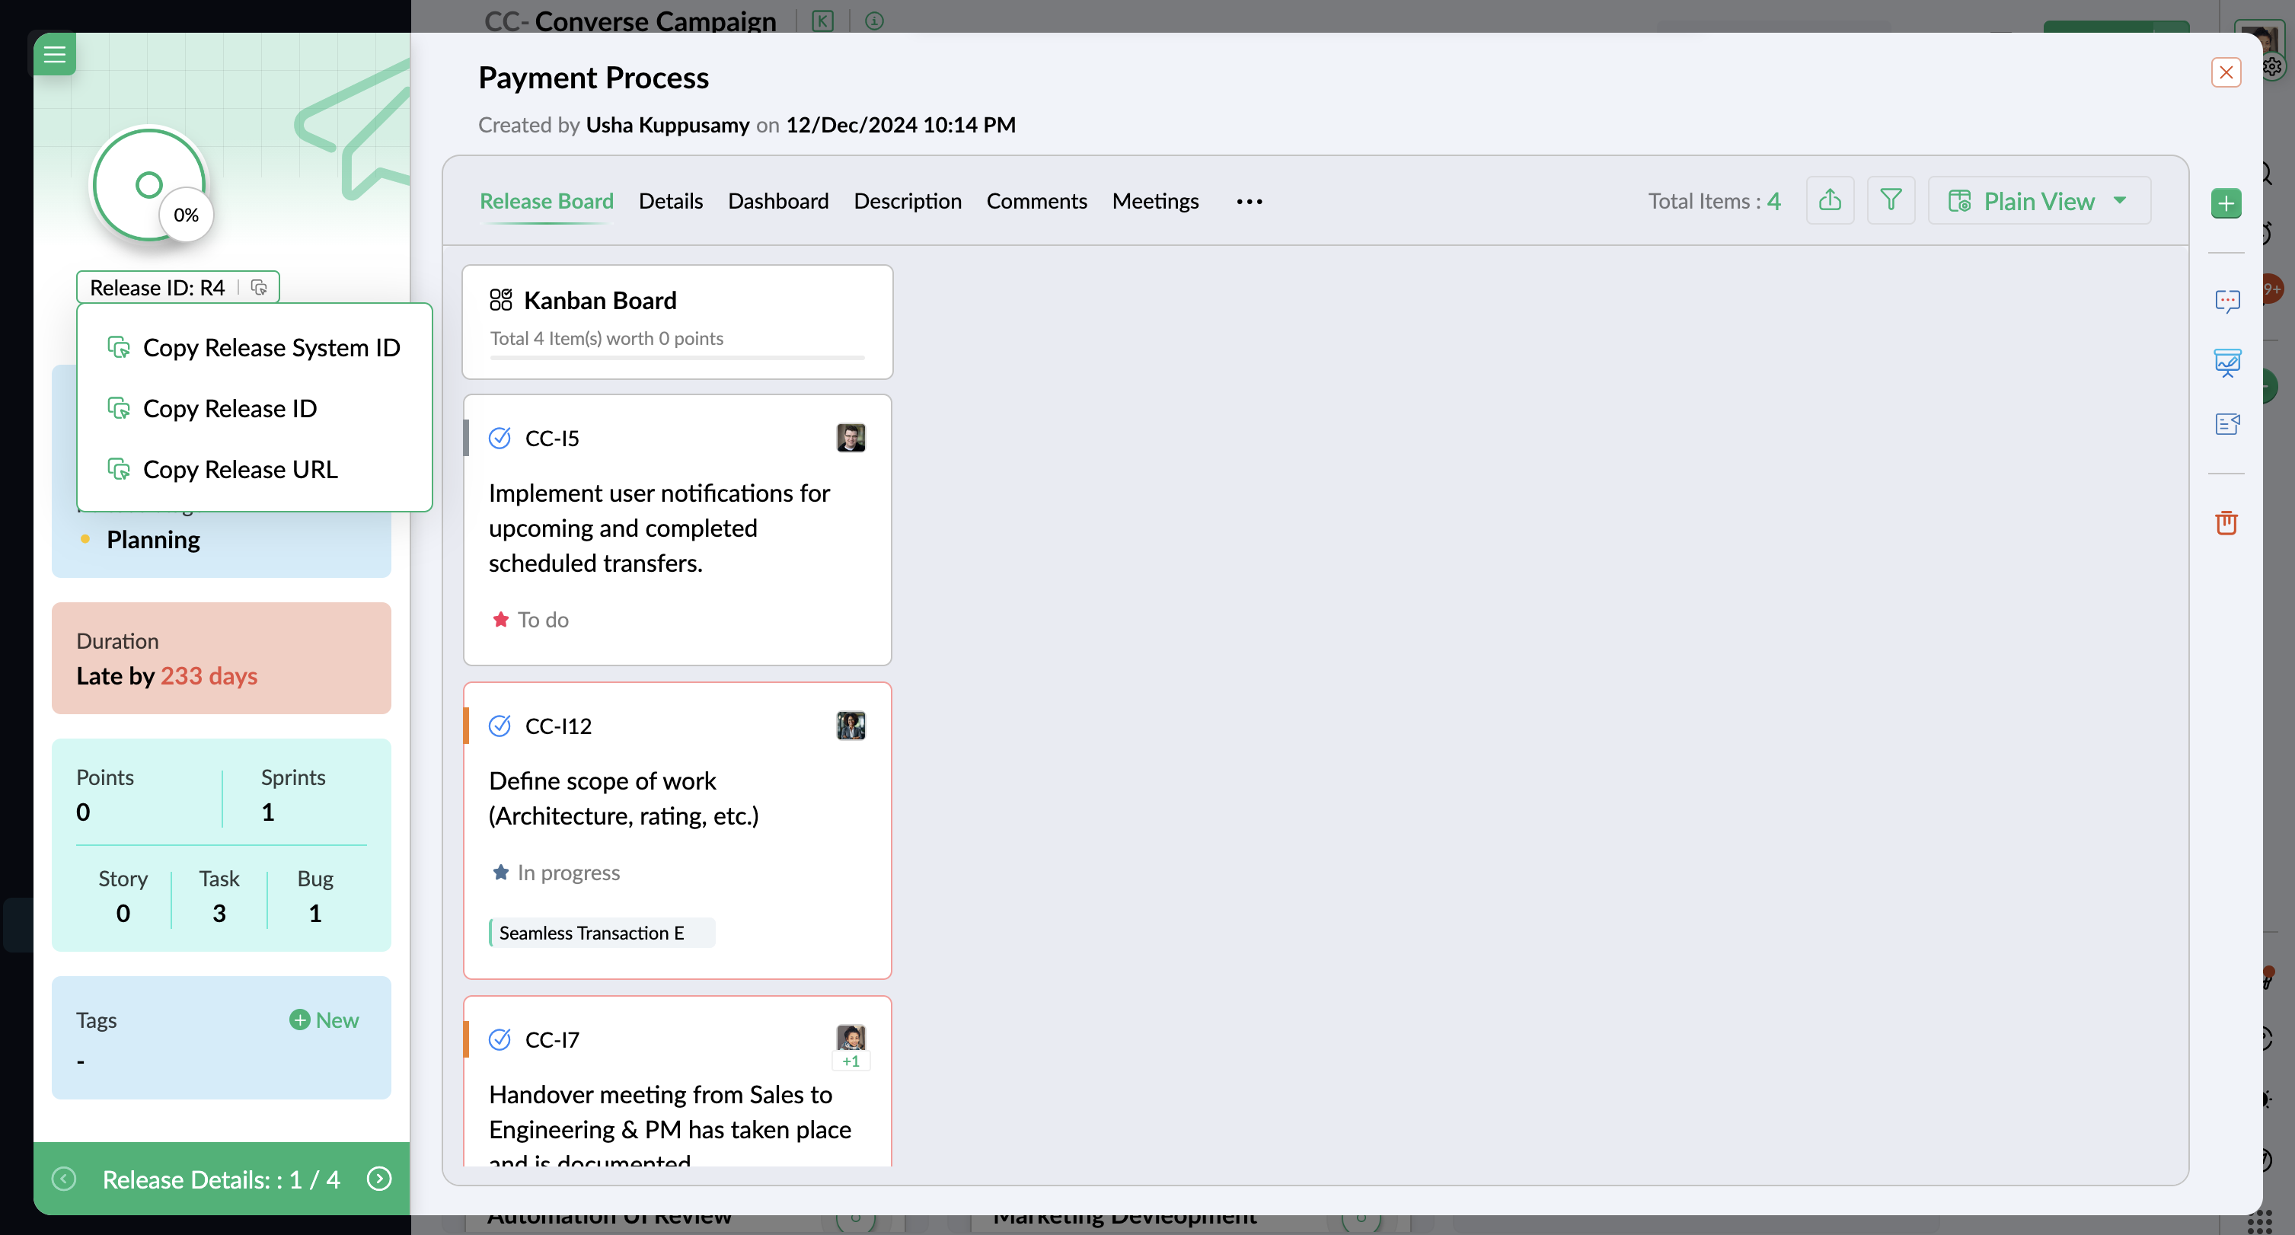Click the 0% progress circle
This screenshot has height=1235, width=2295.
(150, 185)
